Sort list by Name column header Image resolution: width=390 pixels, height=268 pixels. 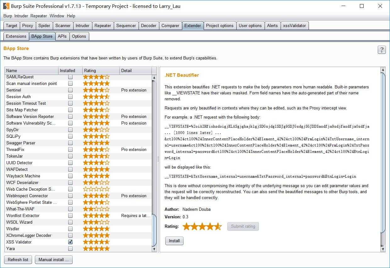coord(31,70)
